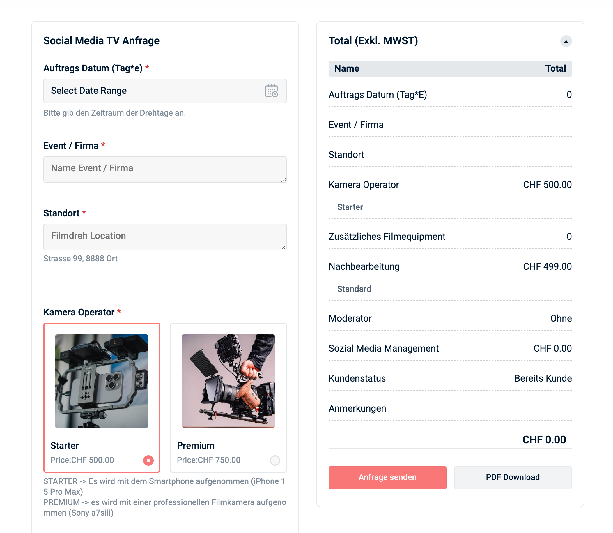Click the Bereits Kunde status text
The height and width of the screenshot is (533, 613).
(543, 378)
